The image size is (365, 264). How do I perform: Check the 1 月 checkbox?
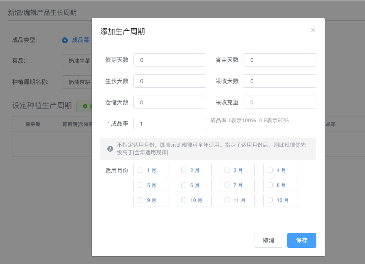[141, 170]
